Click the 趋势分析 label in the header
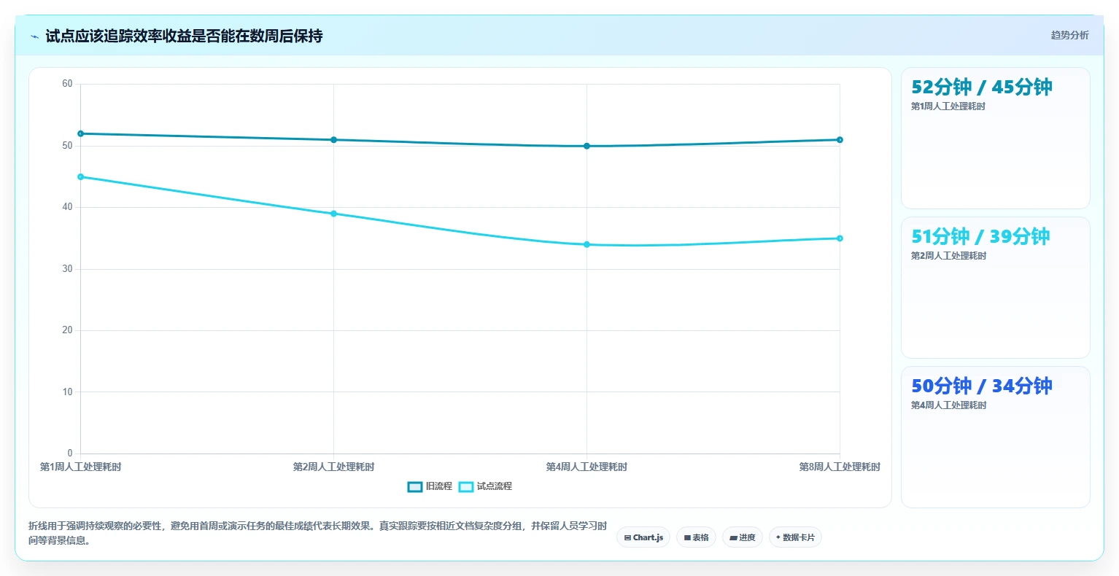Screen dimensions: 1119x576 [x=1069, y=35]
